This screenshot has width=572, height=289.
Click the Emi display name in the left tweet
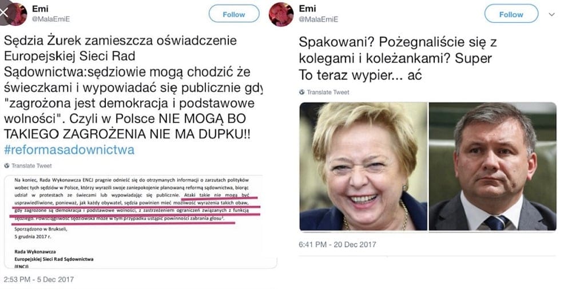pyautogui.click(x=40, y=9)
